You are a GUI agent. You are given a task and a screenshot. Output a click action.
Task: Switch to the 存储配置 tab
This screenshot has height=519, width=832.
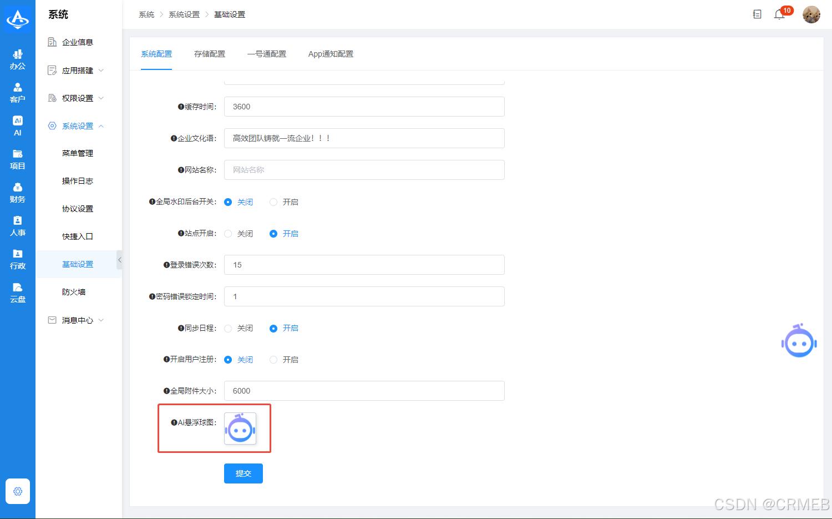click(210, 53)
